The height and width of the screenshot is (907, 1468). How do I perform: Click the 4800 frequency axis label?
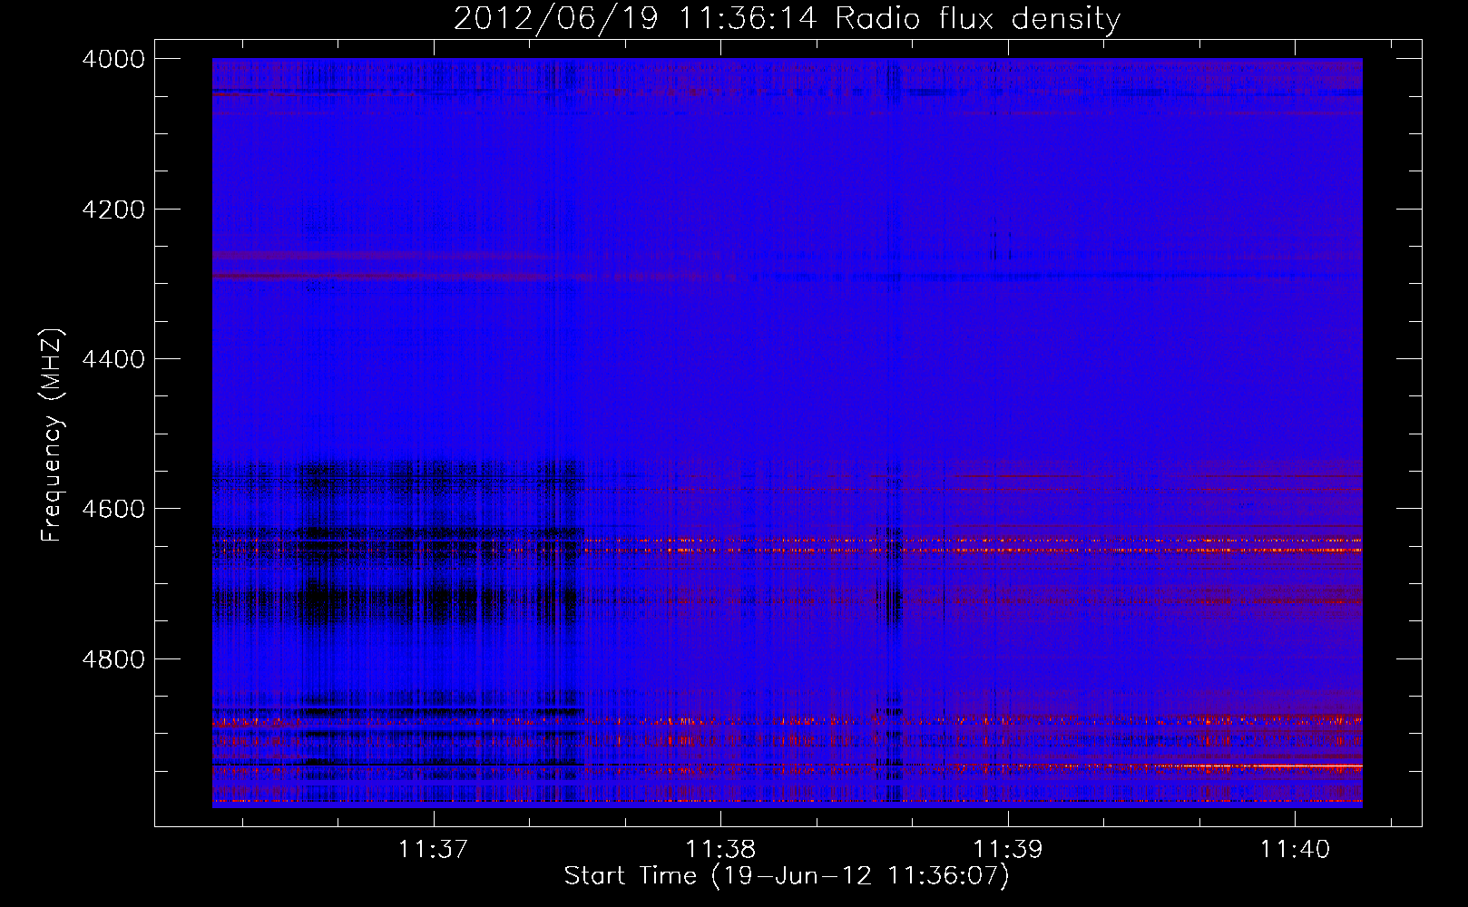click(113, 659)
